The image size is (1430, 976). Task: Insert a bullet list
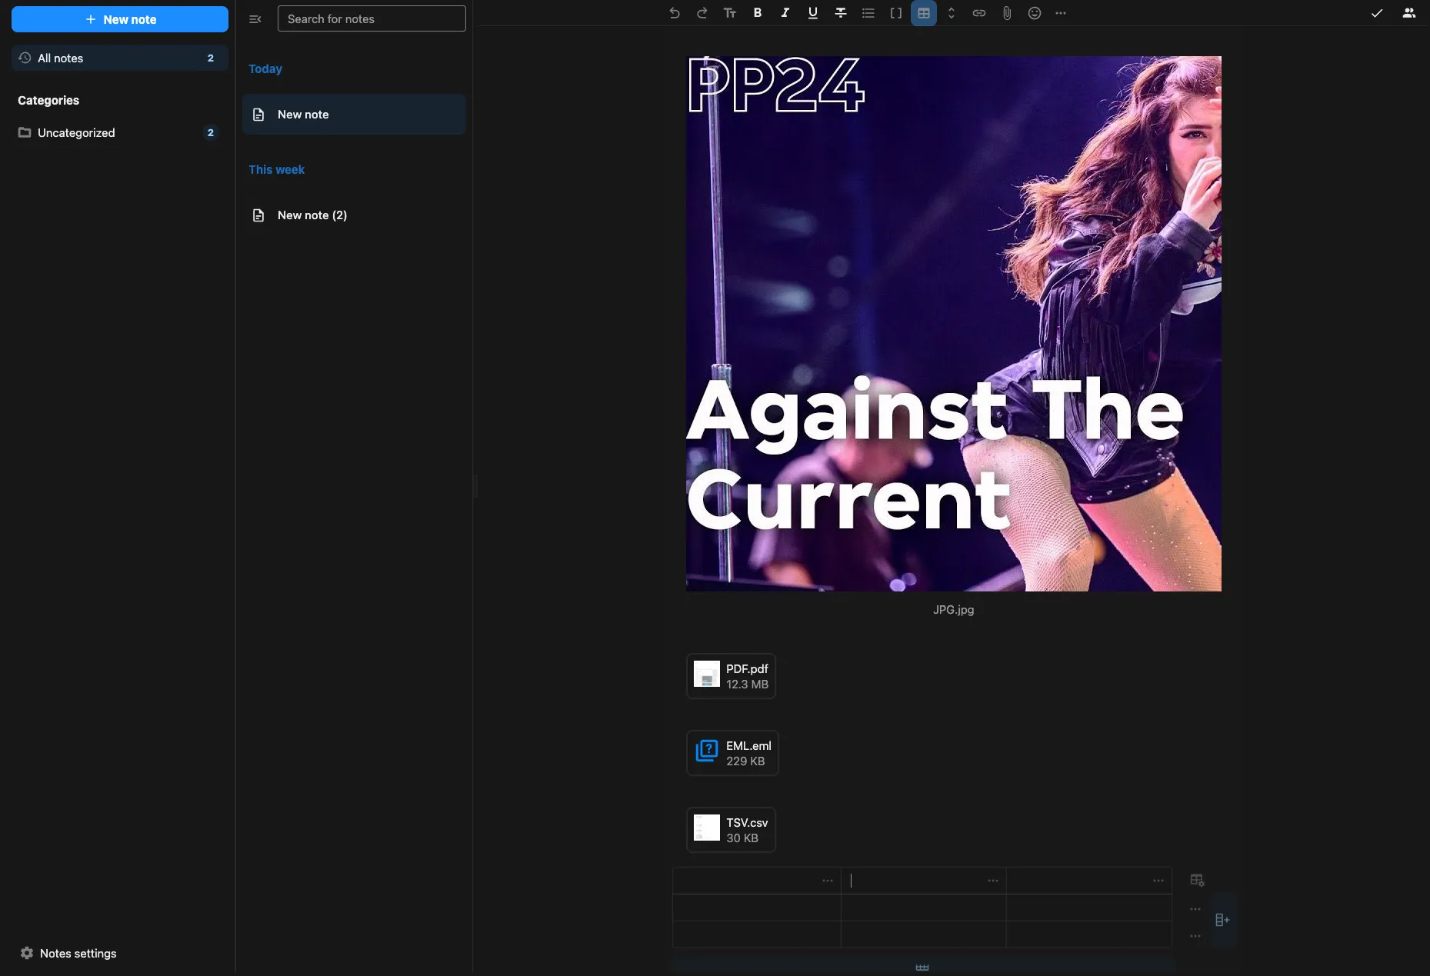point(868,13)
